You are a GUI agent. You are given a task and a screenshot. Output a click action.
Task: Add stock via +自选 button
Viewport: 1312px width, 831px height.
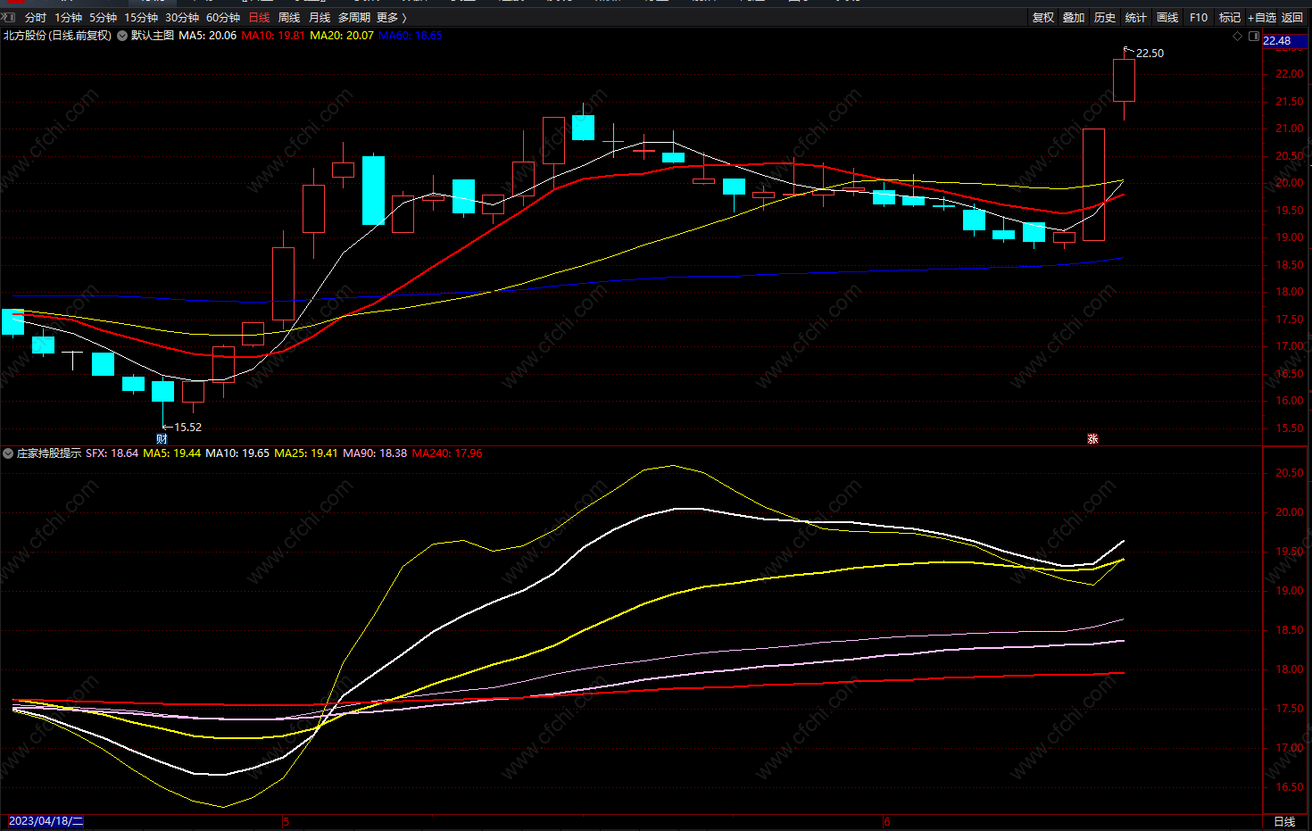pyautogui.click(x=1262, y=17)
